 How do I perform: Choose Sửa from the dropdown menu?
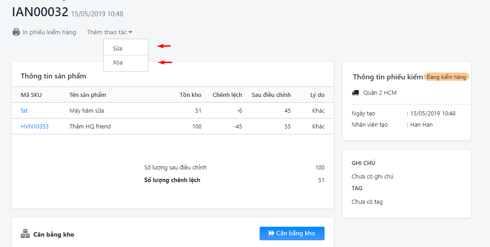(126, 49)
